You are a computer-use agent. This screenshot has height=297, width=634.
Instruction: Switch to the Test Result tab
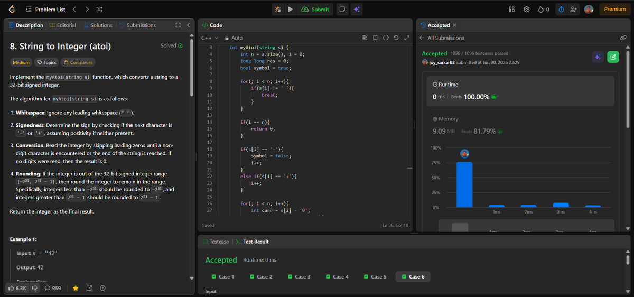coord(252,242)
